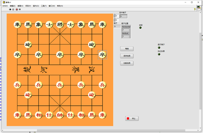Click the Run Continuously toolbar icon

click(13, 9)
